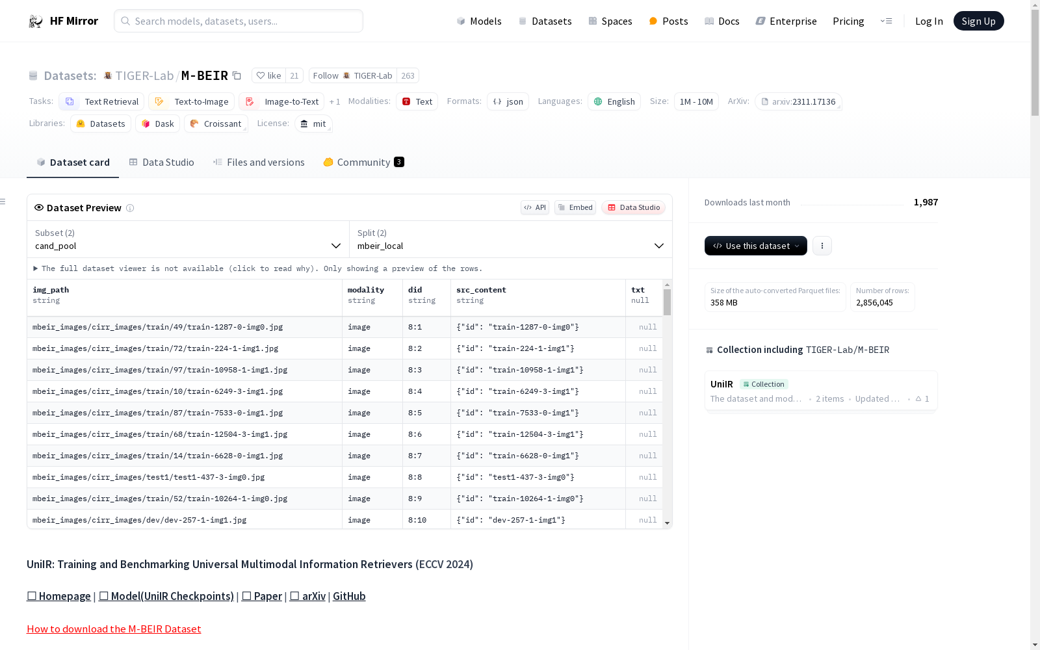Viewport: 1040px width, 650px height.
Task: Select the Text Retrieval task tag
Action: (x=101, y=101)
